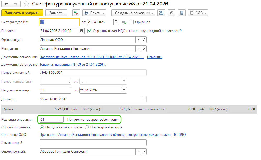The image size is (261, 160).
Task: Go back with the left arrow button
Action: [6, 4]
